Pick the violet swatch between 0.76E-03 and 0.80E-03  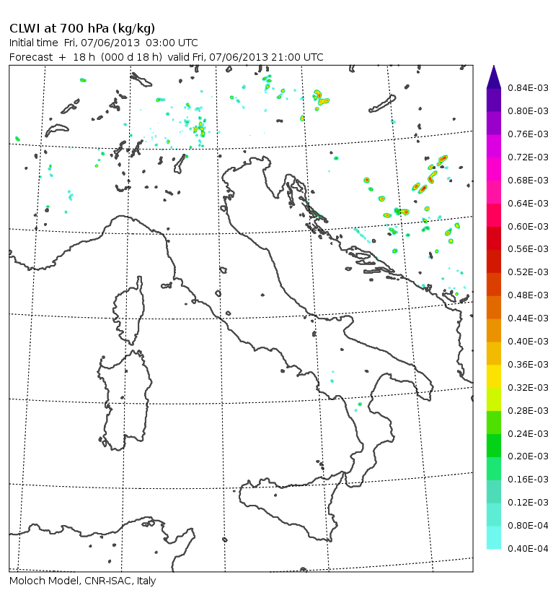tap(493, 123)
